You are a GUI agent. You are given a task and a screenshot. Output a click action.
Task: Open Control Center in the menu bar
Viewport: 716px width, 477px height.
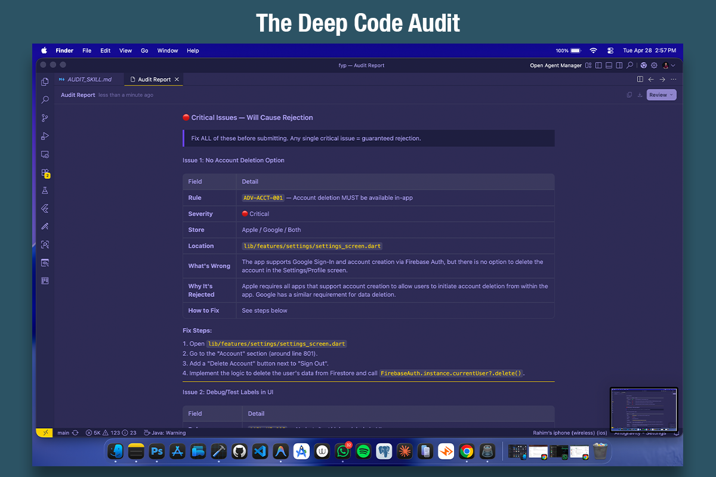coord(610,51)
